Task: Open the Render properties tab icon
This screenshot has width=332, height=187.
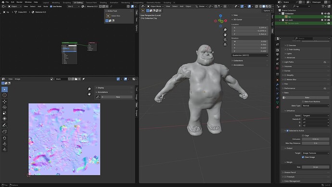Action: pyautogui.click(x=277, y=50)
